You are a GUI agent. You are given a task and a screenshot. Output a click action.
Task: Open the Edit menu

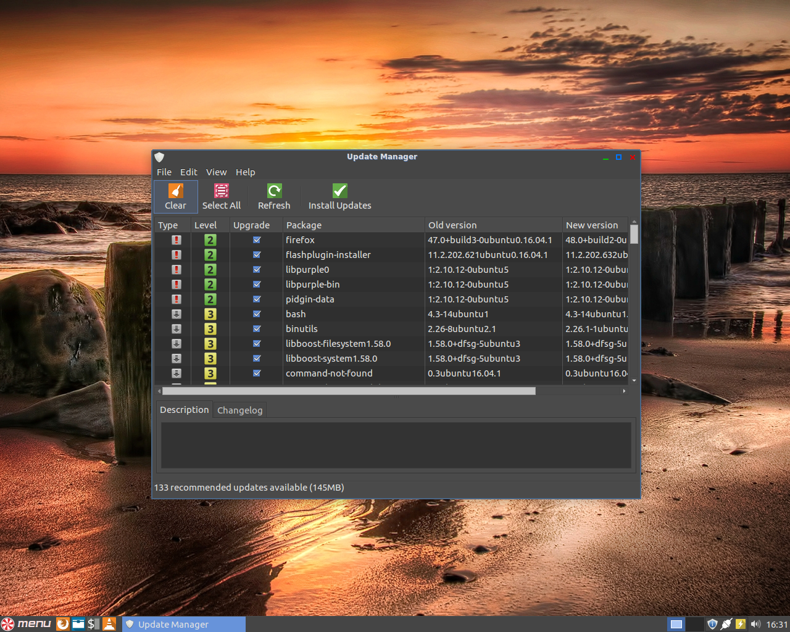(189, 172)
